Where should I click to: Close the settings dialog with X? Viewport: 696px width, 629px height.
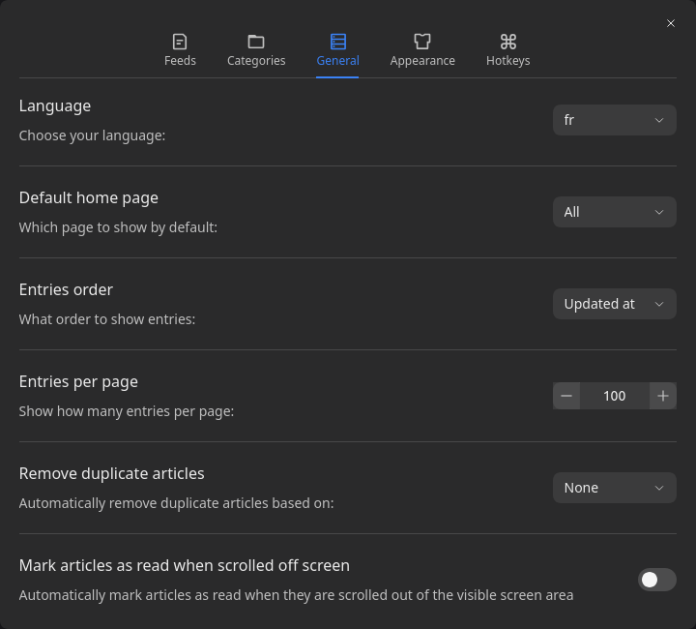[671, 23]
